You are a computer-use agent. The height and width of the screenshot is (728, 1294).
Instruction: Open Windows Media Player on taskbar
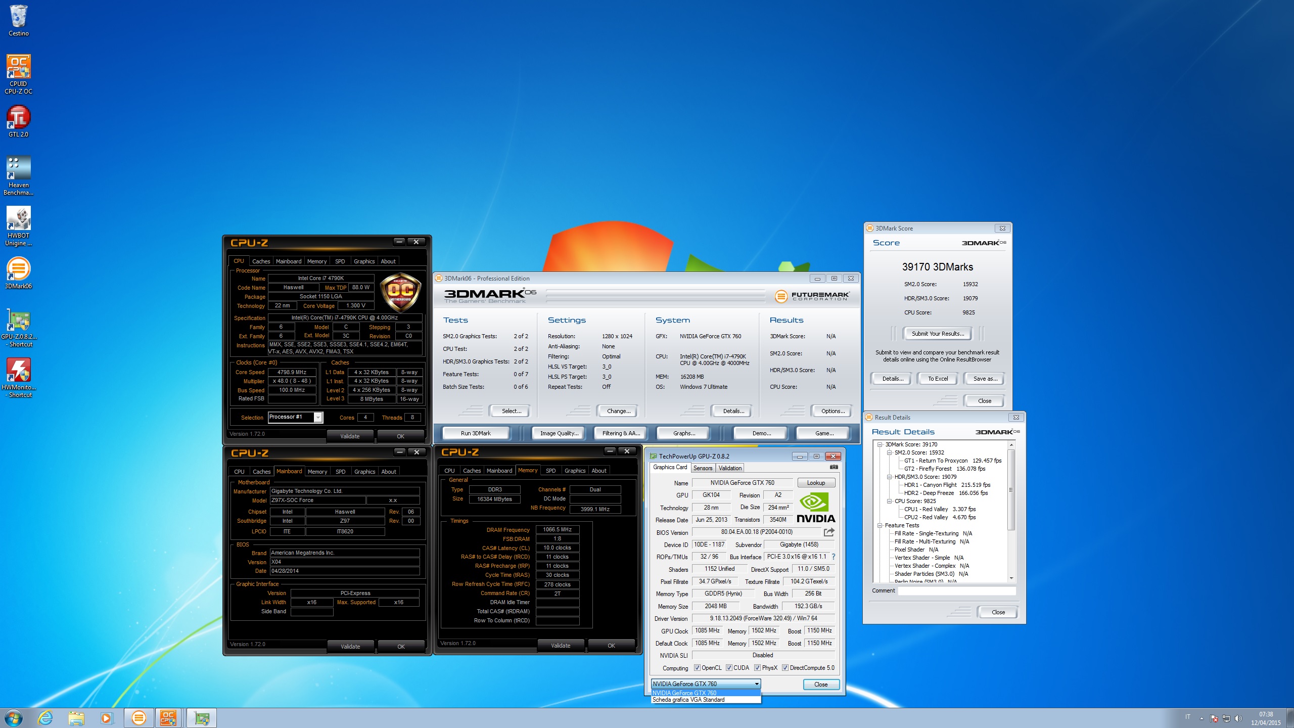[107, 718]
